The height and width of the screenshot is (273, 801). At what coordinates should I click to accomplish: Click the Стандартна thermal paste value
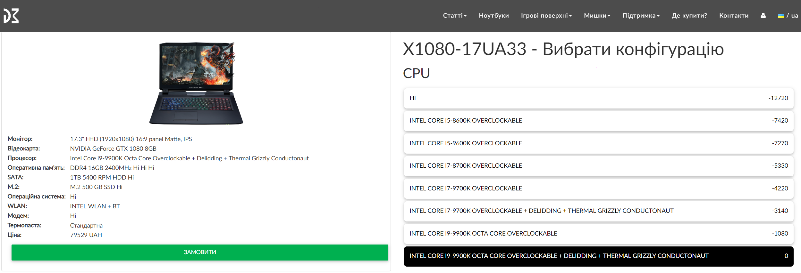[86, 225]
